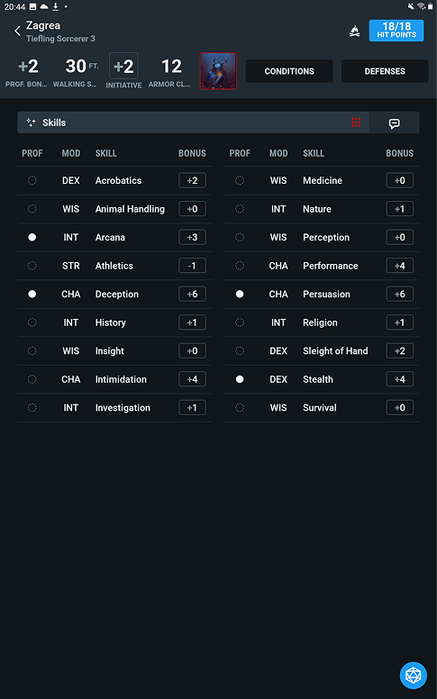Toggle proficiency circle for Stealth
Image resolution: width=437 pixels, height=699 pixels.
tap(240, 379)
